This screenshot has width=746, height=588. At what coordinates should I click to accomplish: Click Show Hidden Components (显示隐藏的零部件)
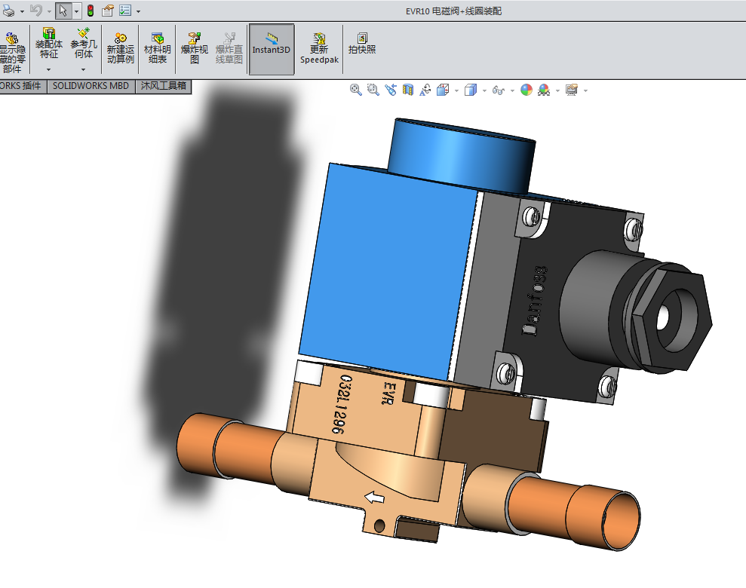(12, 52)
